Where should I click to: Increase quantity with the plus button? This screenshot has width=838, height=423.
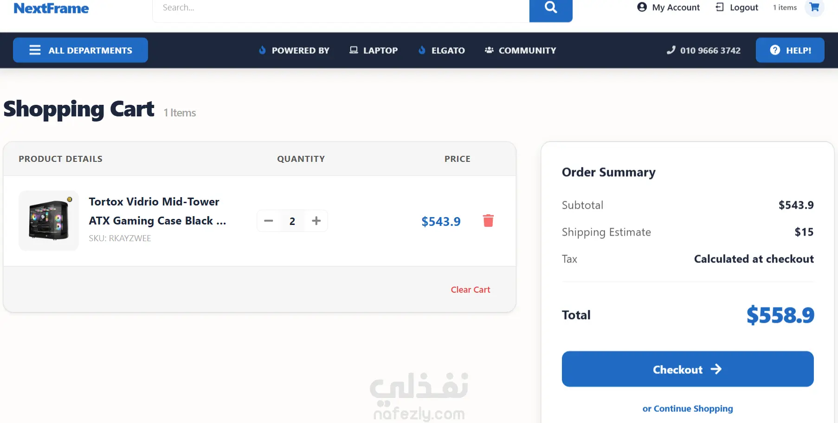pos(316,221)
